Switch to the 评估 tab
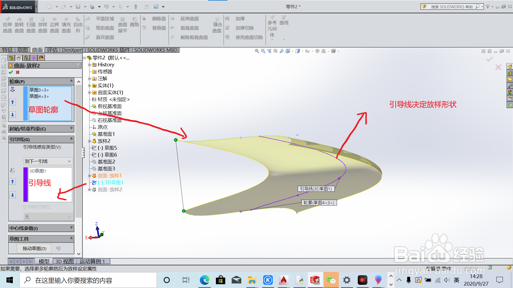The width and height of the screenshot is (513, 288). click(52, 50)
